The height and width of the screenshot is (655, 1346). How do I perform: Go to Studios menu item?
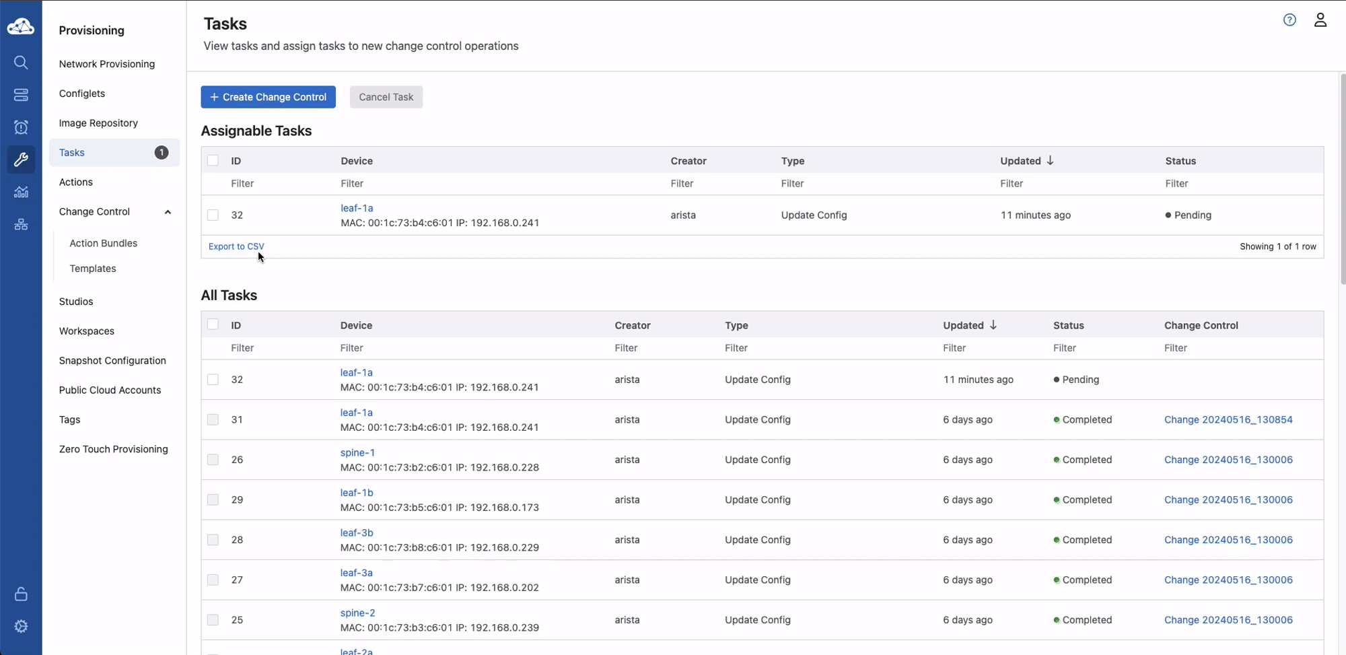coord(76,302)
